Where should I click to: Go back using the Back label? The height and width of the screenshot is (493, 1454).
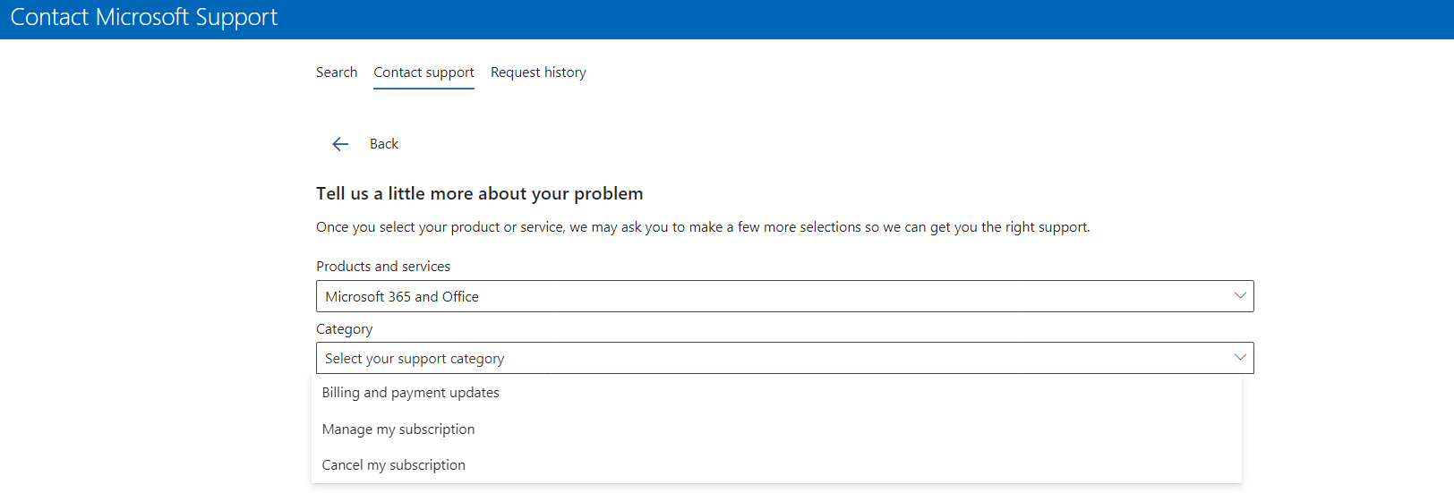pyautogui.click(x=384, y=144)
